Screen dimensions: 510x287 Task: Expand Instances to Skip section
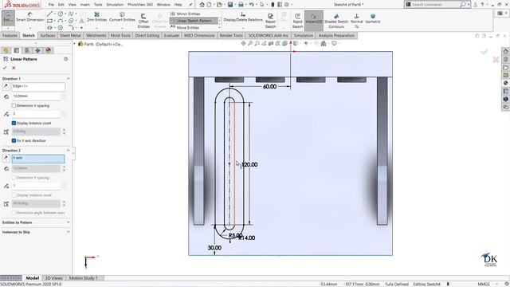coord(68,232)
